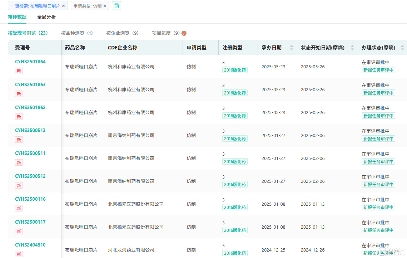Clear all filters with trash icon
The width and height of the screenshot is (407, 258).
point(116,6)
